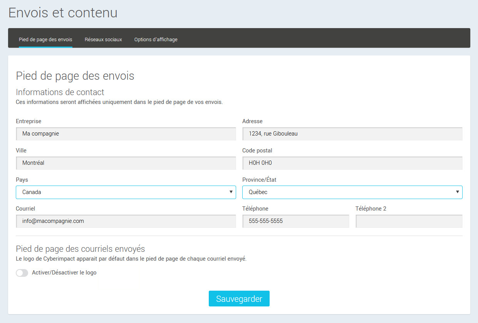Switch to the Réseaux sociaux tab
This screenshot has width=478, height=323.
point(103,39)
